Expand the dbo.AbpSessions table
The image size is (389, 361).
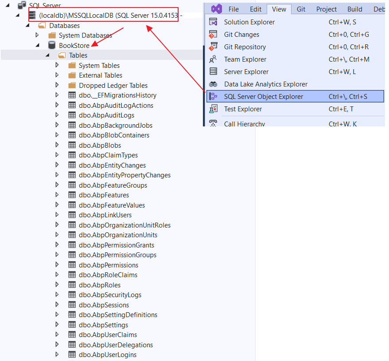57,304
